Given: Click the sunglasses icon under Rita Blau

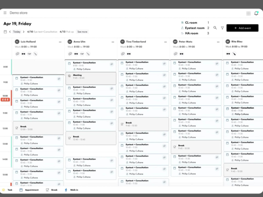Looking at the screenshot, I should click(x=228, y=54).
